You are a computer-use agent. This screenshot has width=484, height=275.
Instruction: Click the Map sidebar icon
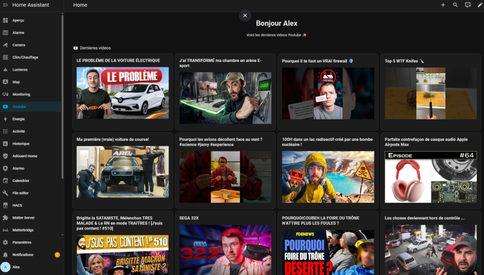coord(5,82)
